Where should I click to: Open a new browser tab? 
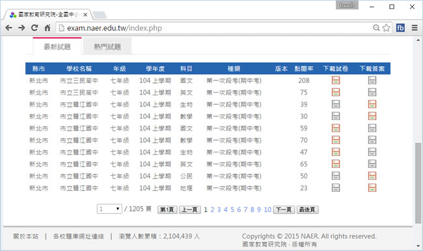click(100, 15)
